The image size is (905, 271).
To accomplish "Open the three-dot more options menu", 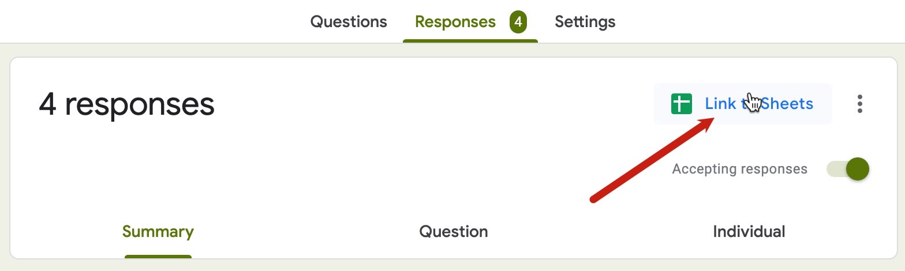I will (x=860, y=104).
